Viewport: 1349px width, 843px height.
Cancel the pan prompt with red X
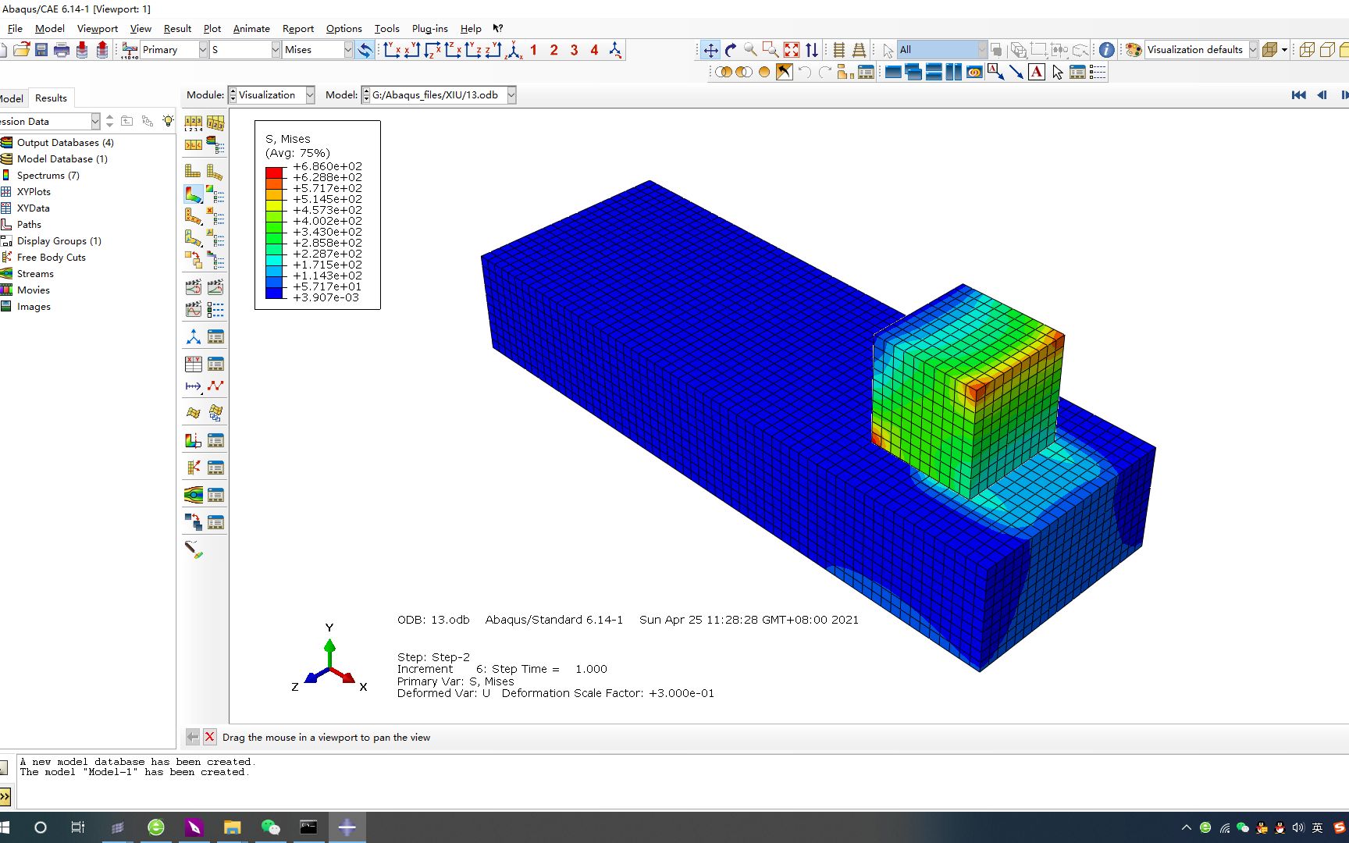click(209, 736)
